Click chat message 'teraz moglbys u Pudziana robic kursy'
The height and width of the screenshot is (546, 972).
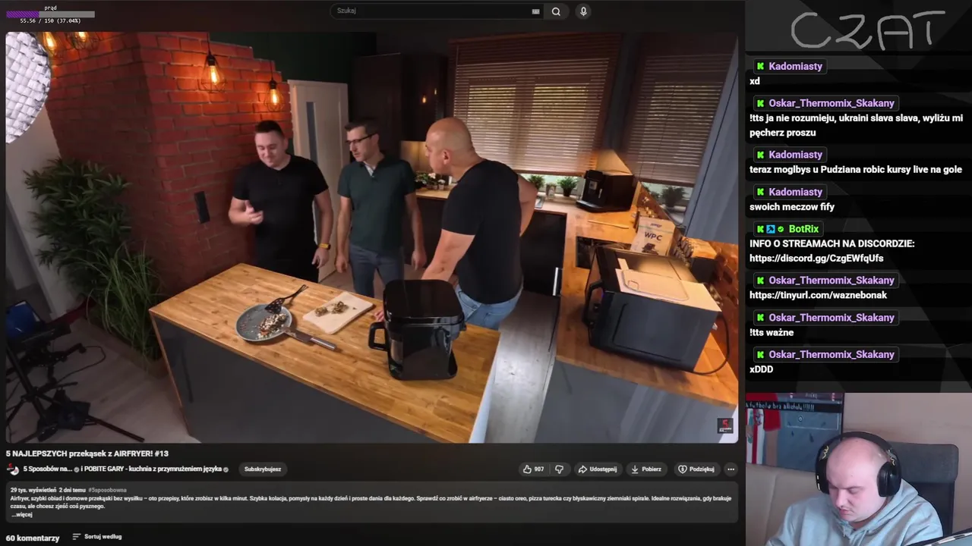[856, 170]
